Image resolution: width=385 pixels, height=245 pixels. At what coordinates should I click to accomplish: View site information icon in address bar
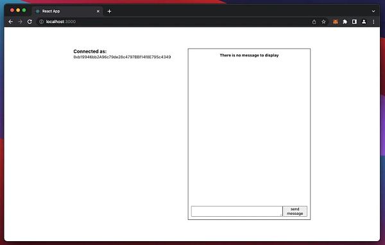42,22
